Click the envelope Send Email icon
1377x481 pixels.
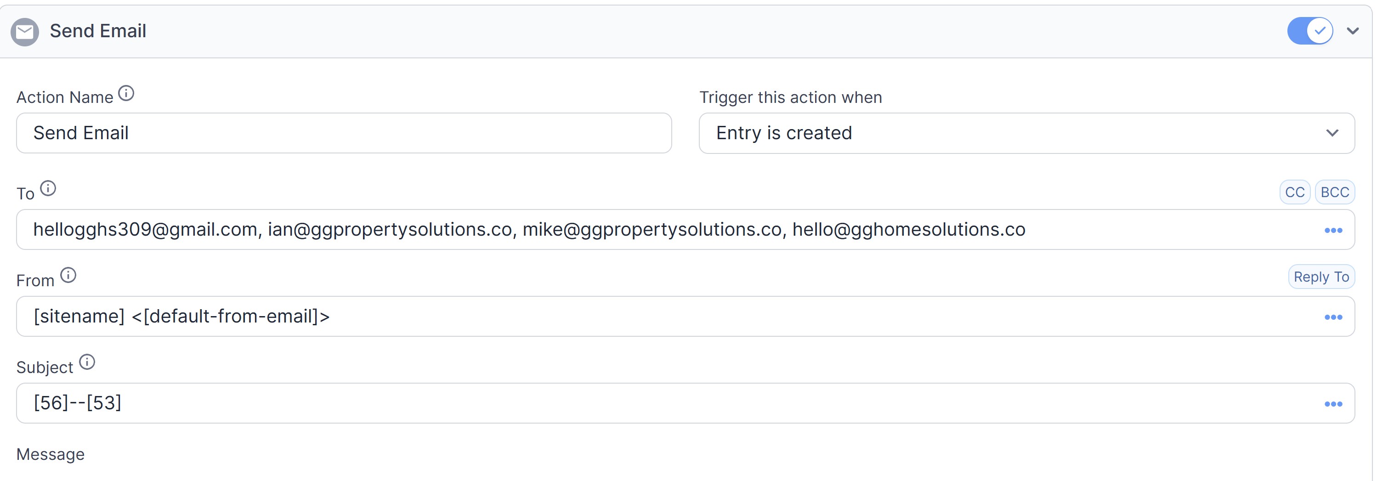click(25, 32)
